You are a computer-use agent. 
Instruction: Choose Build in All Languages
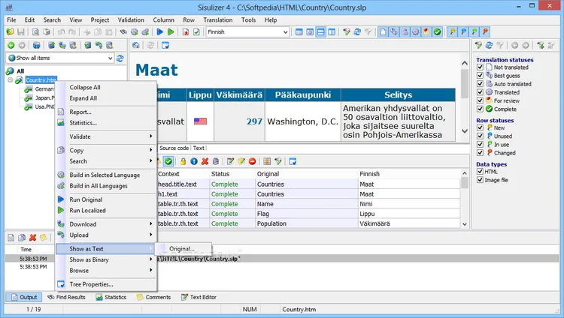[x=106, y=186]
